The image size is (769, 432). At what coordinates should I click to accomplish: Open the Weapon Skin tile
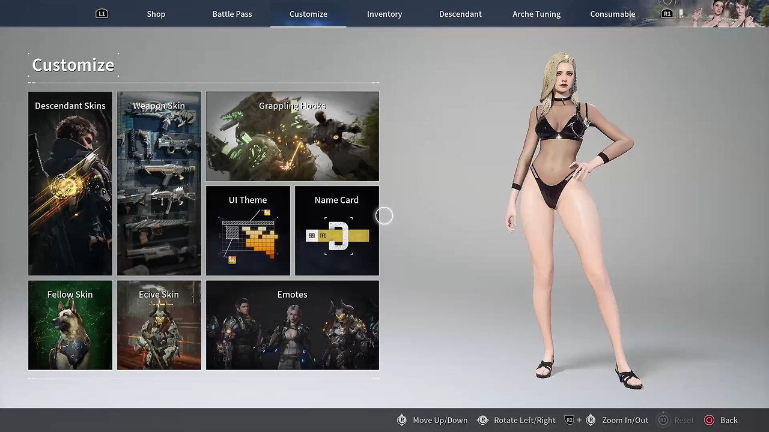tap(159, 184)
